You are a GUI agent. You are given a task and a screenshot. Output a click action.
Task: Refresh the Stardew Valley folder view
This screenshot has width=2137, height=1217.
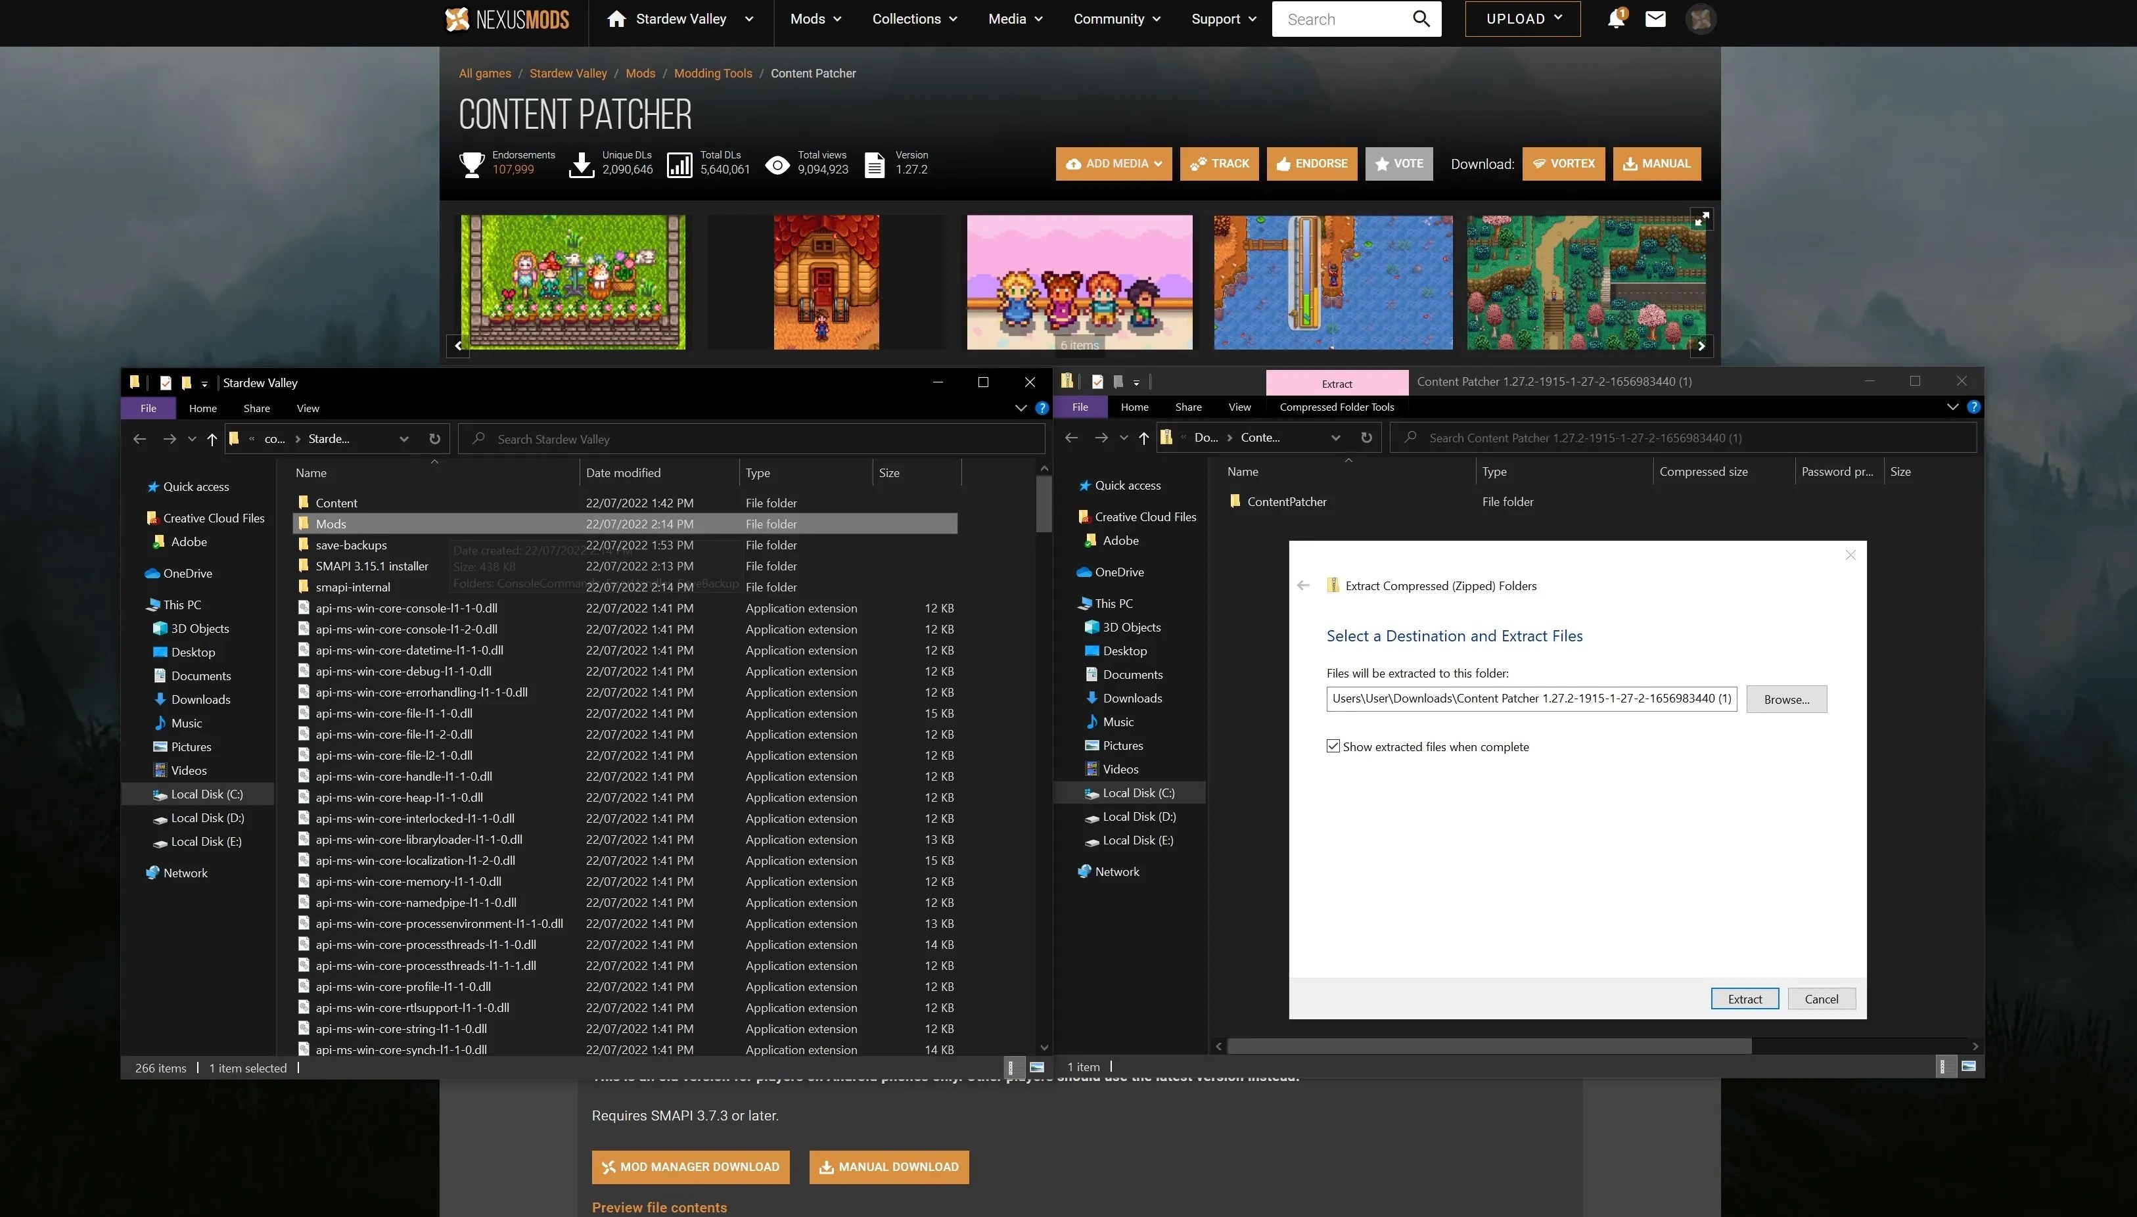[434, 438]
